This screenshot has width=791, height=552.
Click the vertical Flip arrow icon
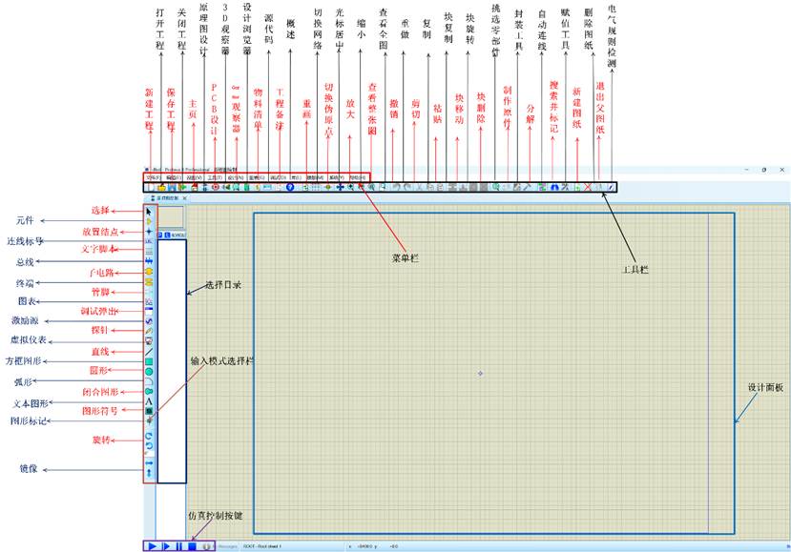[149, 474]
